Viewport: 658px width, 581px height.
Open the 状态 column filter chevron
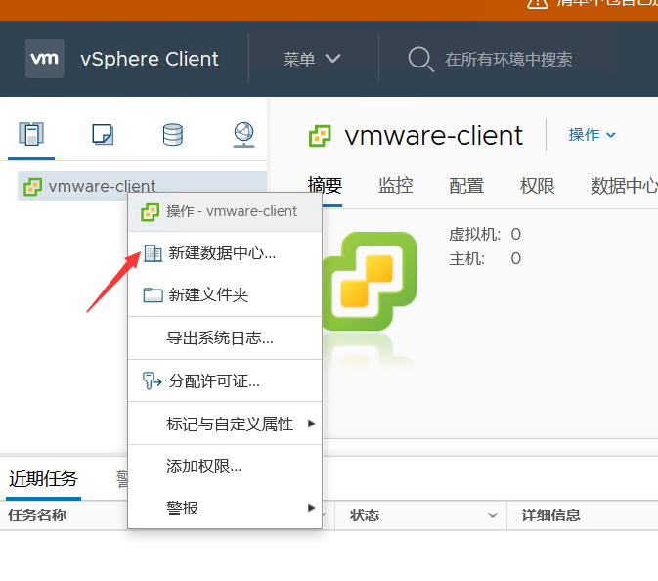(493, 515)
